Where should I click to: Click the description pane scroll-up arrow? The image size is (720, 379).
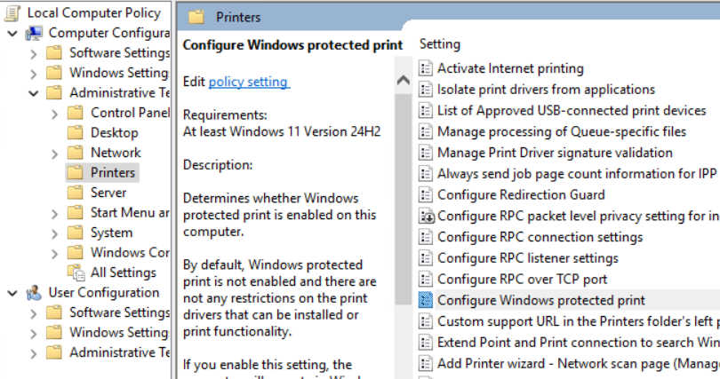(x=404, y=81)
